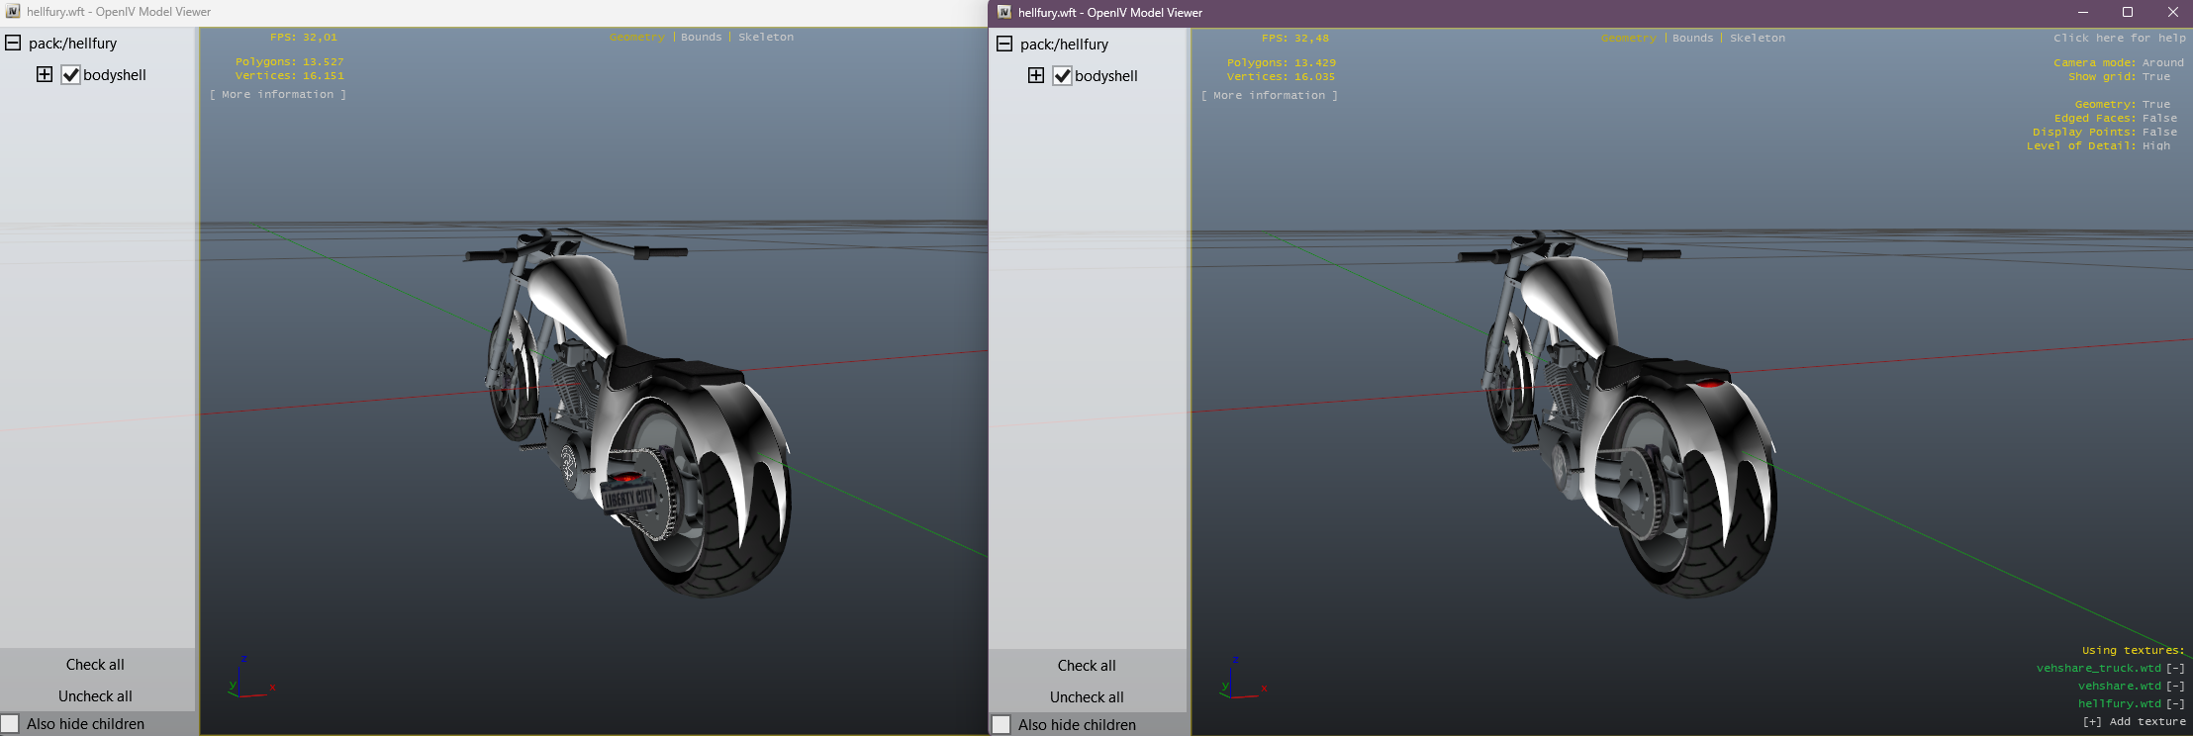The width and height of the screenshot is (2193, 736).
Task: Open 'Click here for help' link
Action: click(2119, 39)
